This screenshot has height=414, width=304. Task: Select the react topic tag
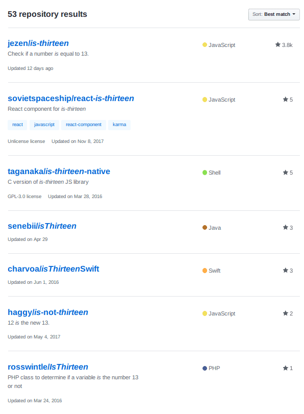point(17,125)
